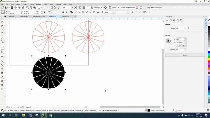
Task: Switch Transform docker to Rotate mode
Action: point(171,20)
